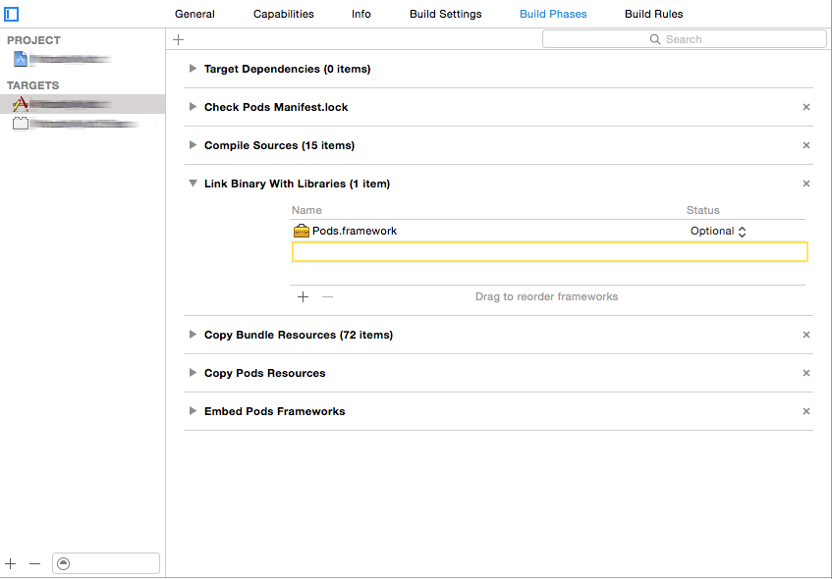Screen dimensions: 832x579
Task: Switch to the Build Rules tab
Action: (653, 14)
